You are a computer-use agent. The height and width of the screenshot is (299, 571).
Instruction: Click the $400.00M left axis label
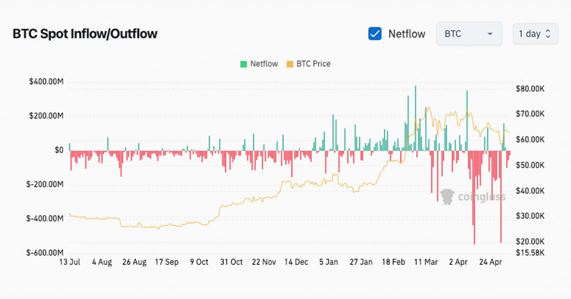pos(46,82)
